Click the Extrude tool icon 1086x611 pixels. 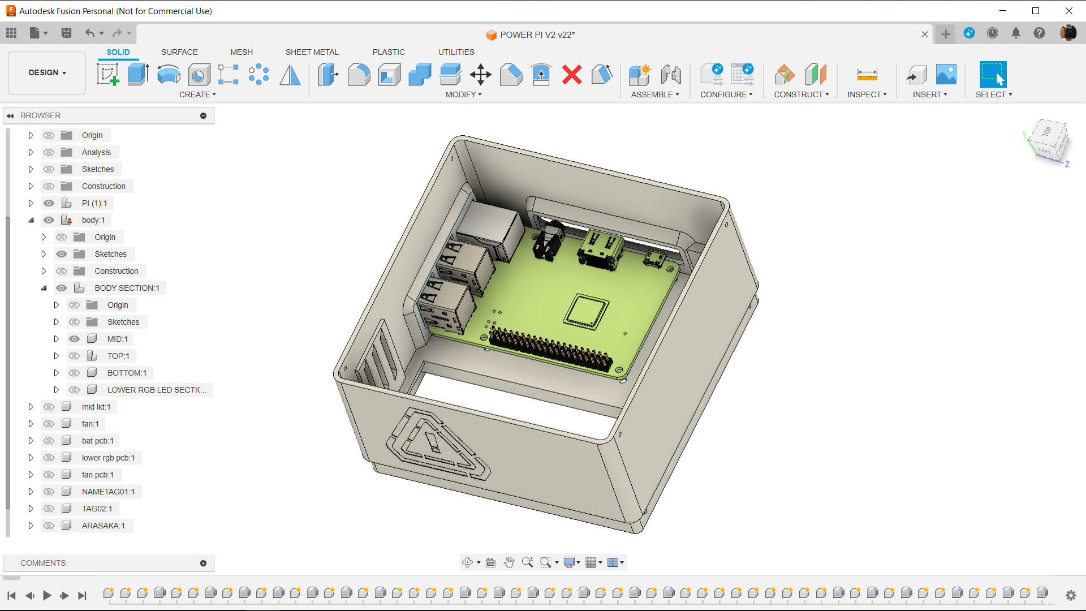(138, 74)
